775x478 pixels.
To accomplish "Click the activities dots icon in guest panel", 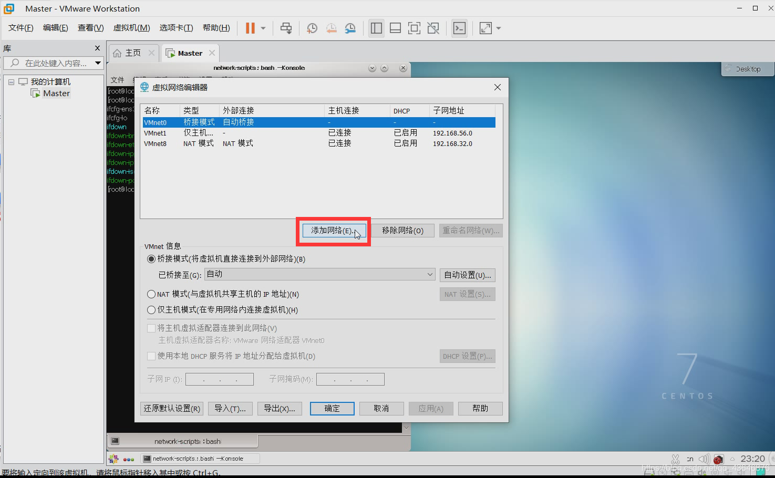I will click(x=129, y=459).
